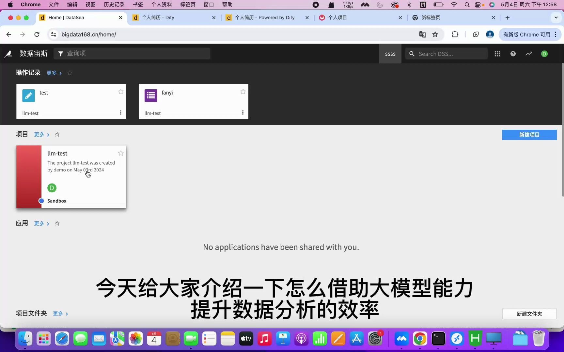The image size is (564, 352).
Task: Click the purple list icon on fanyi card
Action: click(x=150, y=95)
